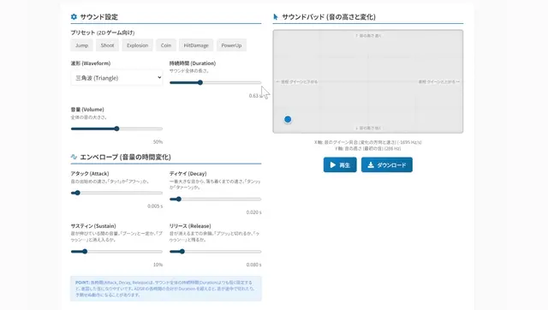Click the gear icon beside サウンド設定
The height and width of the screenshot is (310, 548).
tap(74, 17)
